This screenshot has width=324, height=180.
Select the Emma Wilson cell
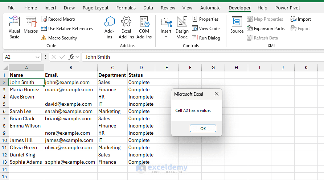tap(26, 126)
